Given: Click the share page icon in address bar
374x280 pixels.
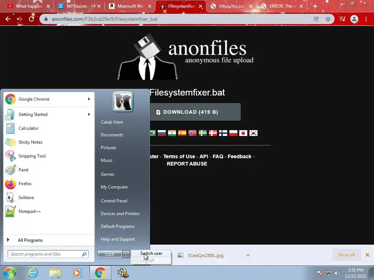Looking at the screenshot, I should [316, 19].
